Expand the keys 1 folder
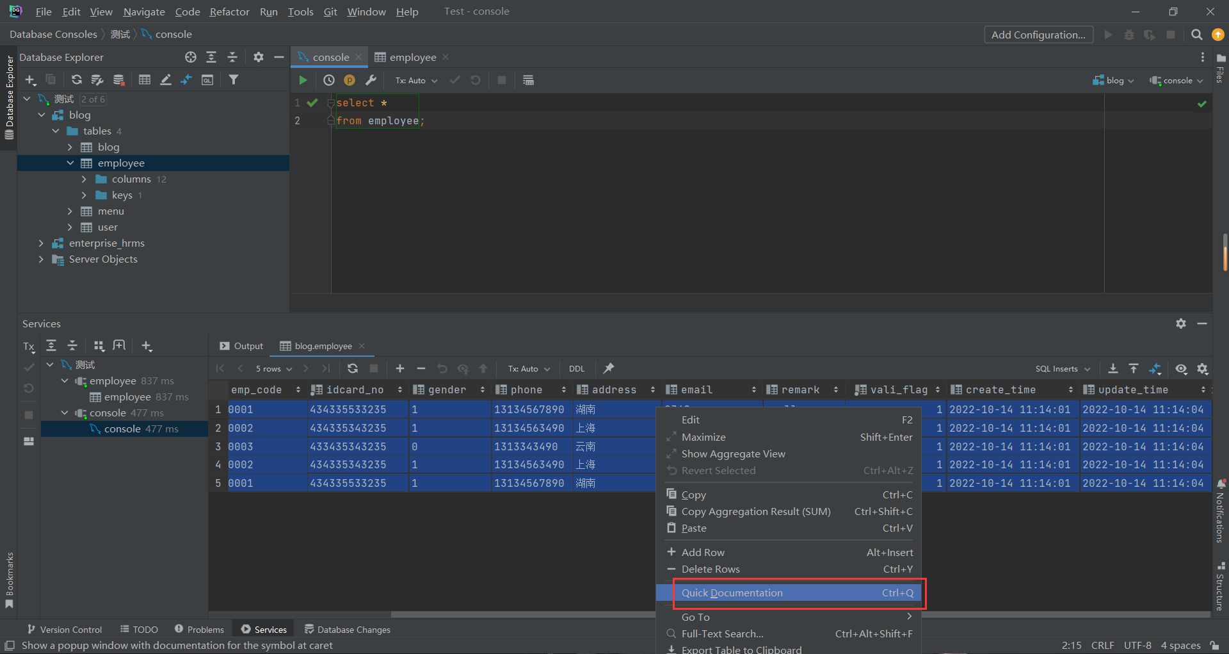Viewport: 1229px width, 654px height. (84, 195)
